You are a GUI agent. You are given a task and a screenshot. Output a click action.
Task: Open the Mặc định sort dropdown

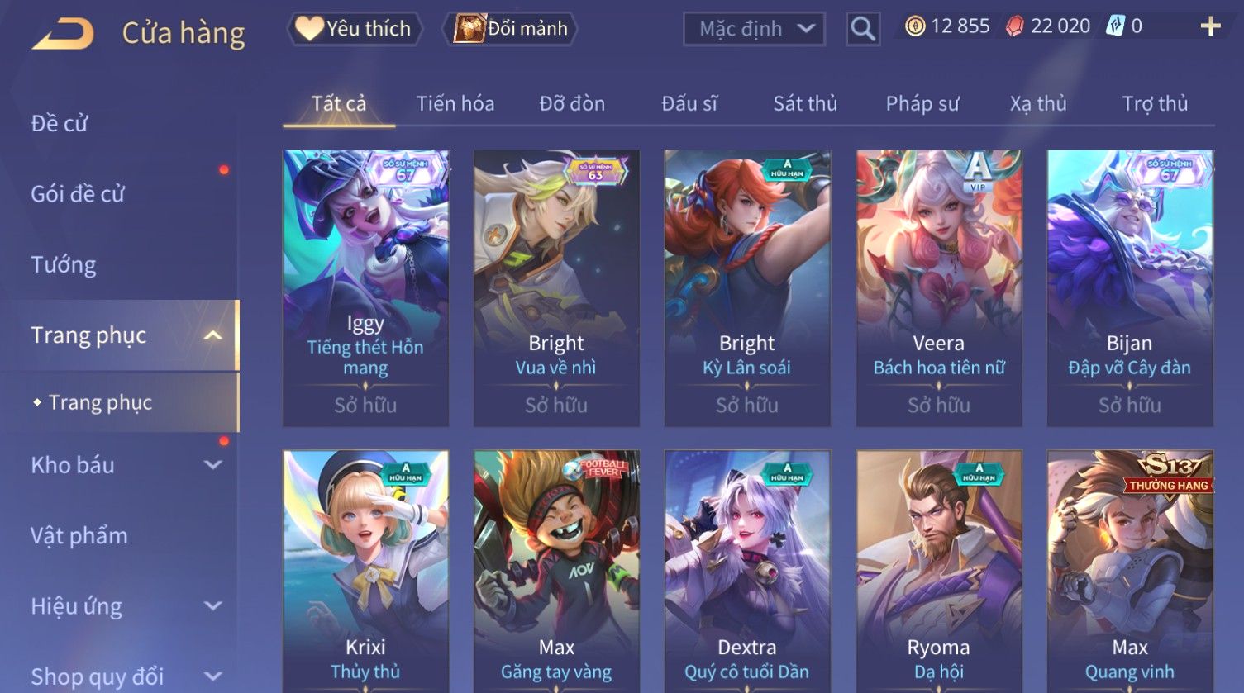click(x=754, y=29)
